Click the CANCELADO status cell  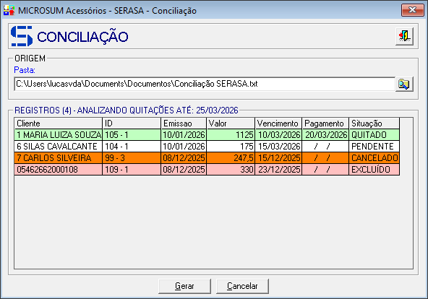374,158
